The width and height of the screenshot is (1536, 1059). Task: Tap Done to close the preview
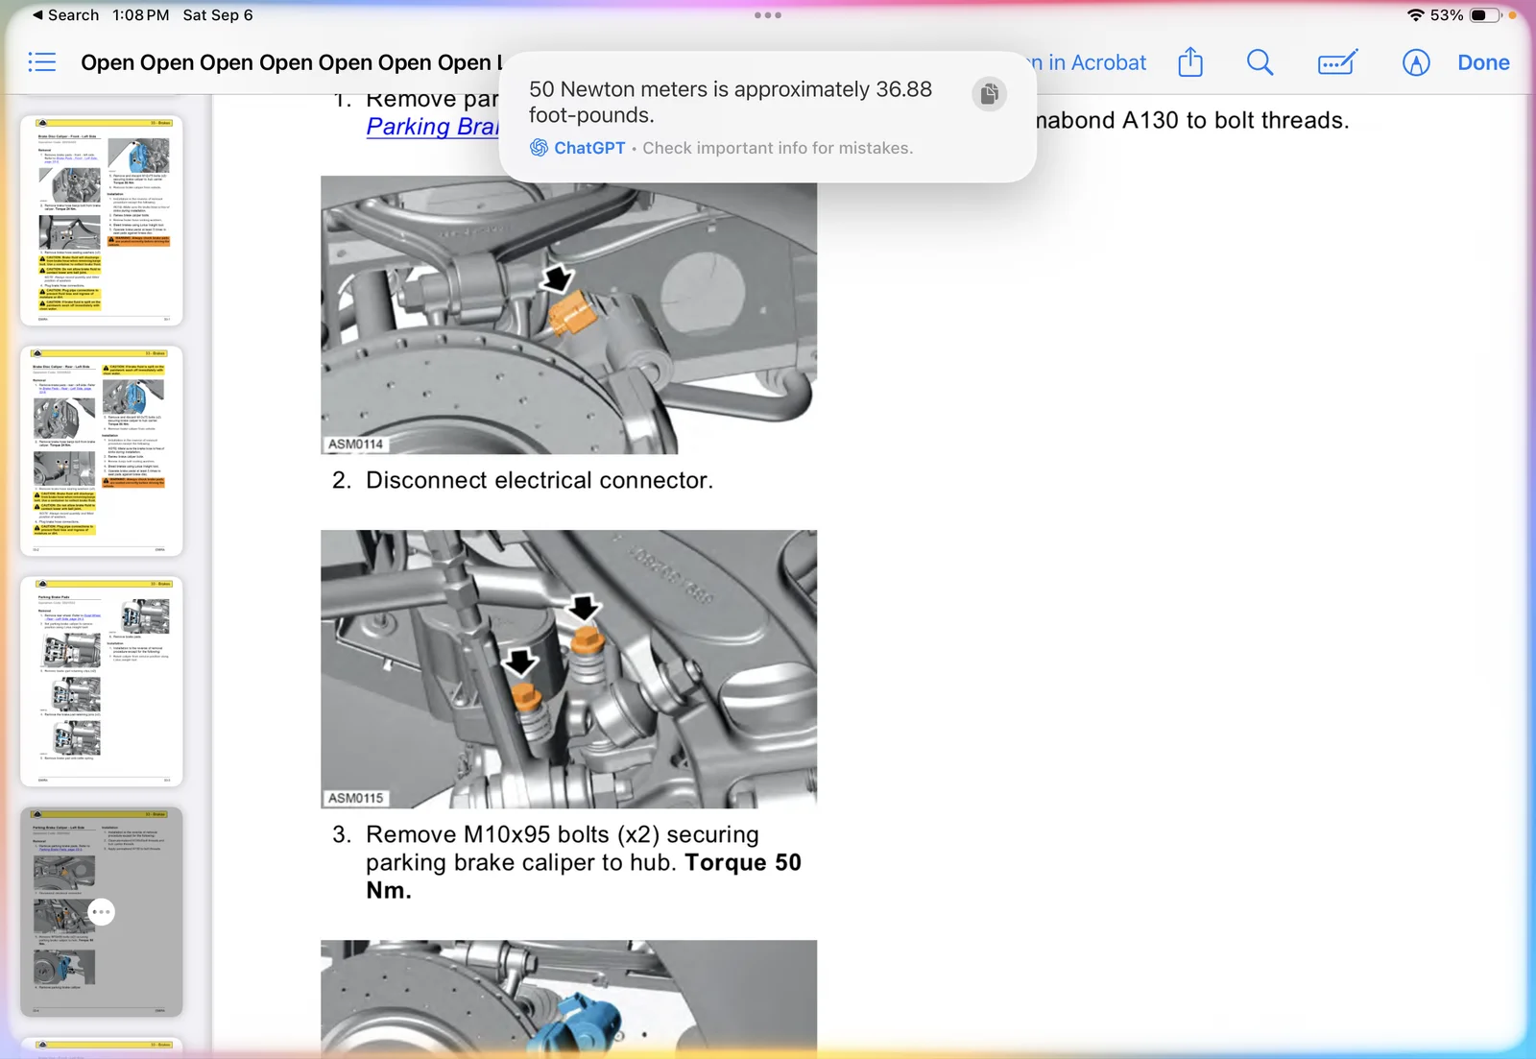(x=1483, y=62)
